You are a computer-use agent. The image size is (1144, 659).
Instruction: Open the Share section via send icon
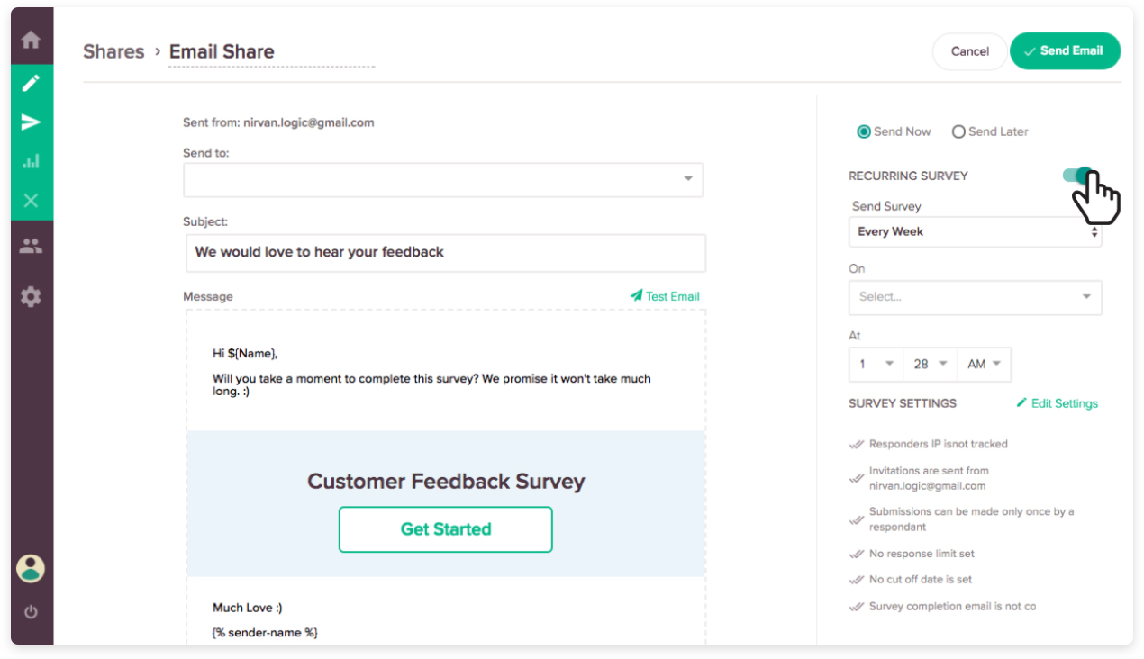click(x=31, y=122)
